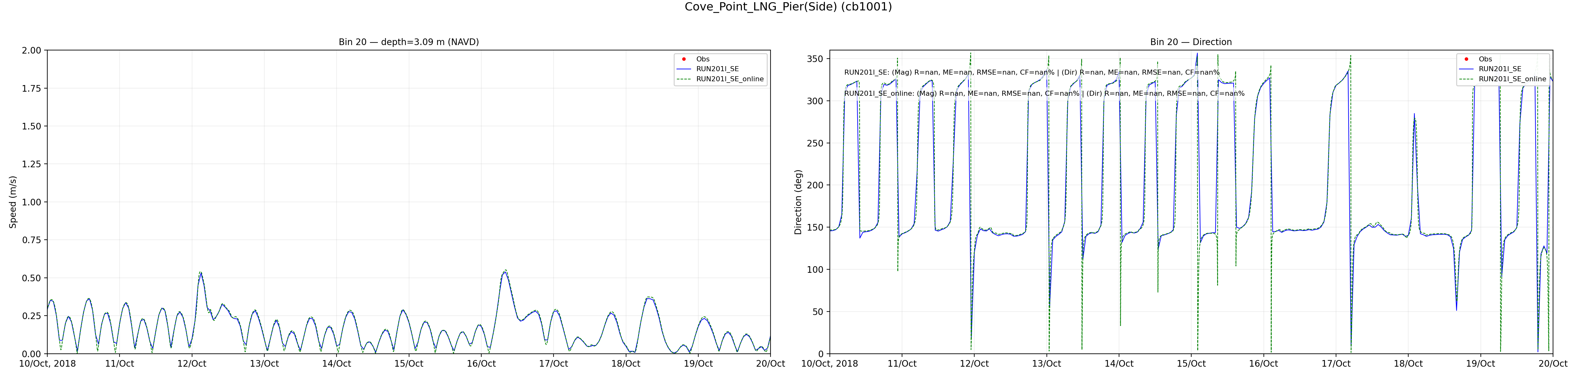
Task: Click the 150 tick on the direction axis
Action: tap(815, 227)
